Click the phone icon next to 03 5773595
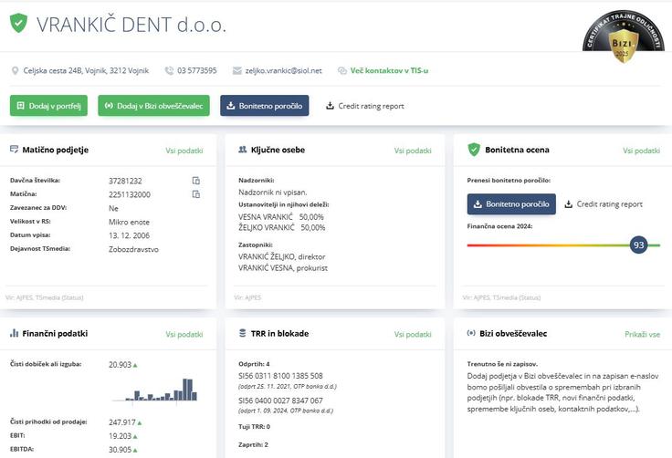The image size is (672, 458). 169,70
